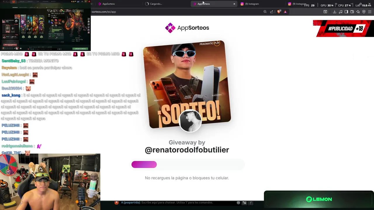Click the CPU 27% overlay readout
374x210 pixels.
pos(344,5)
